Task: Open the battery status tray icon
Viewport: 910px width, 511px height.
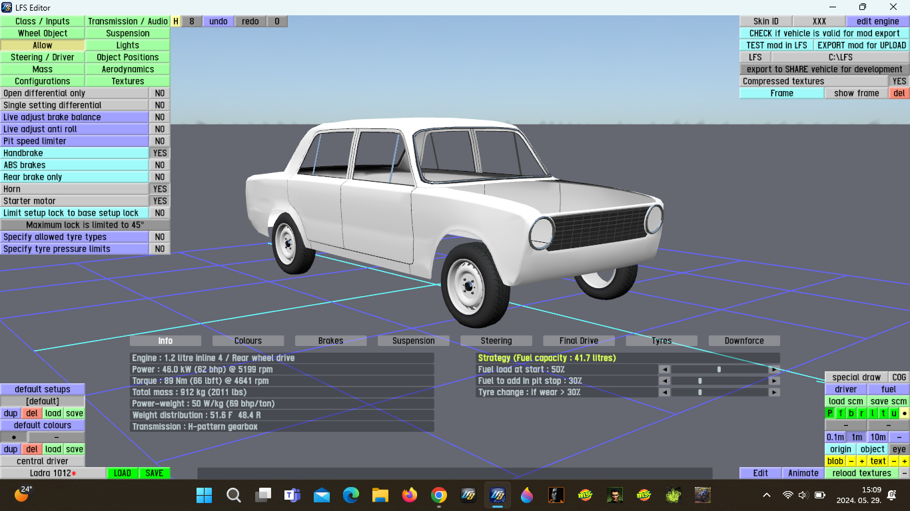Action: pos(820,495)
